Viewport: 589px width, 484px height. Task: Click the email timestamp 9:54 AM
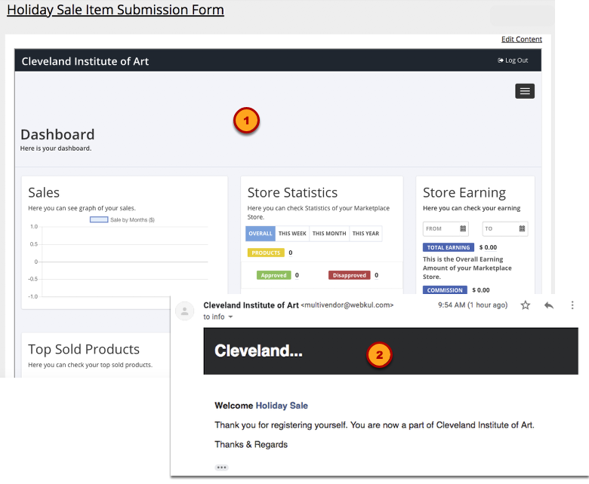tap(473, 305)
